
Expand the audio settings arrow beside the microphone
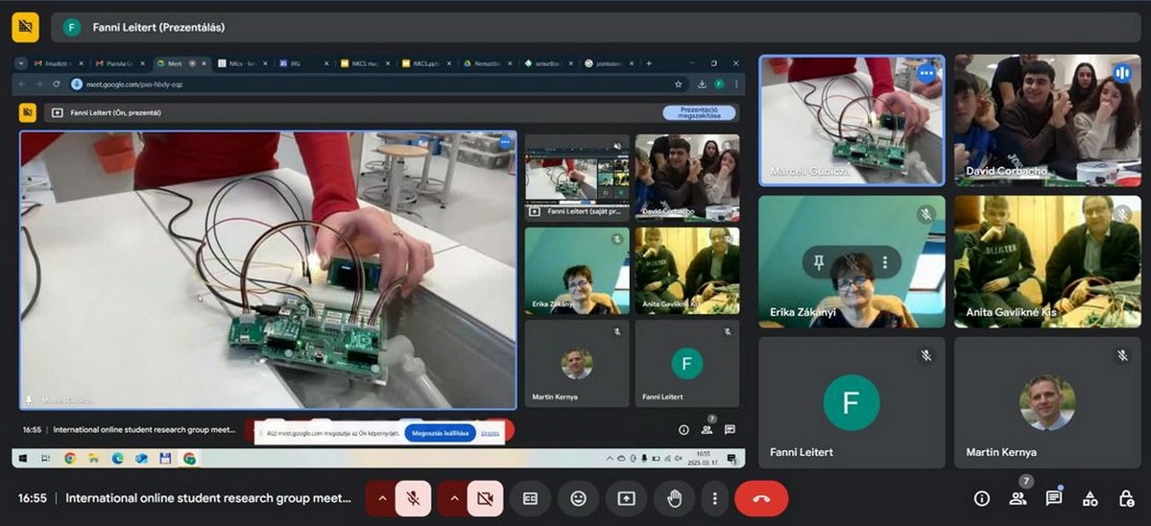tap(382, 498)
